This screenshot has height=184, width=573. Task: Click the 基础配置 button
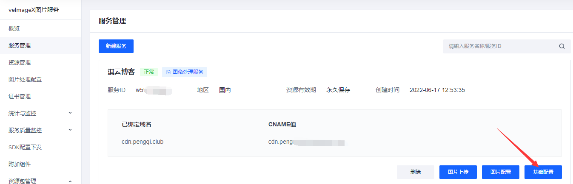click(543, 172)
